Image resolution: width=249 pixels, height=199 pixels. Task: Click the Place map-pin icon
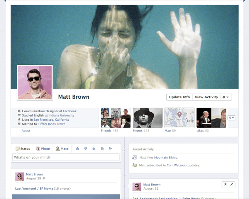58,149
